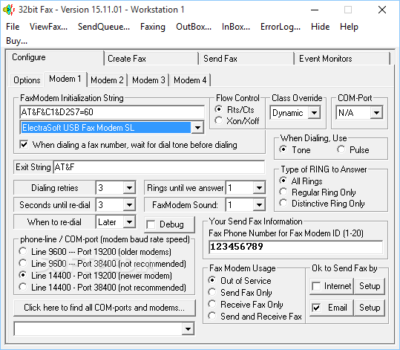Open the Modem 3 sub-tab
This screenshot has height=350, width=400.
(148, 80)
